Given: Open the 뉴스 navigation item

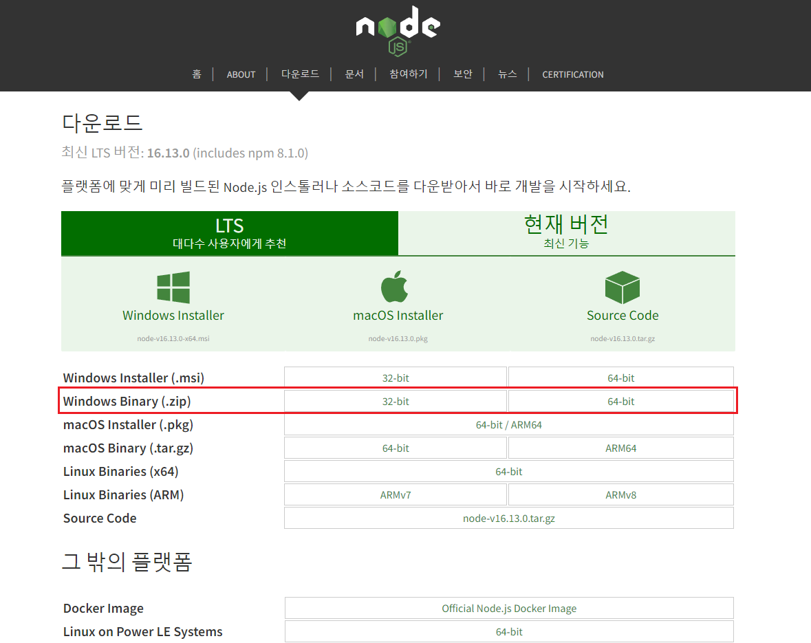Looking at the screenshot, I should [508, 74].
